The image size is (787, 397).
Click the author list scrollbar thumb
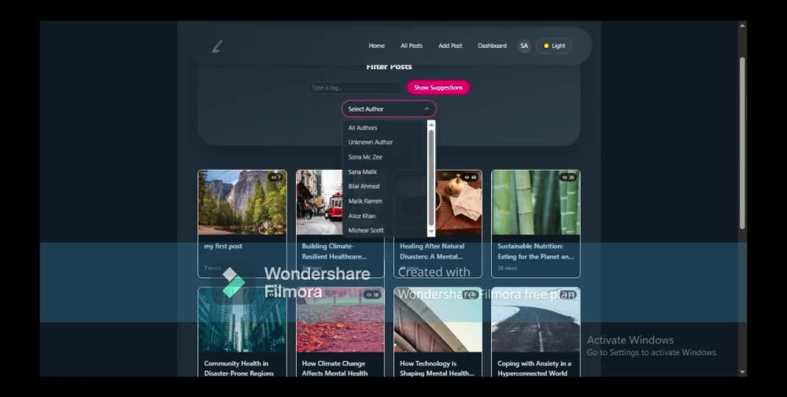click(430, 176)
